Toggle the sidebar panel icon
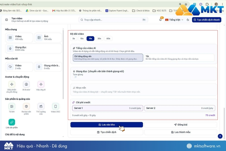 pos(7,20)
